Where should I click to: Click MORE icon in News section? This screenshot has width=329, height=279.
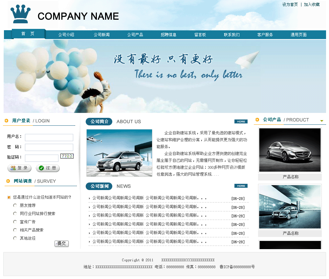241,186
